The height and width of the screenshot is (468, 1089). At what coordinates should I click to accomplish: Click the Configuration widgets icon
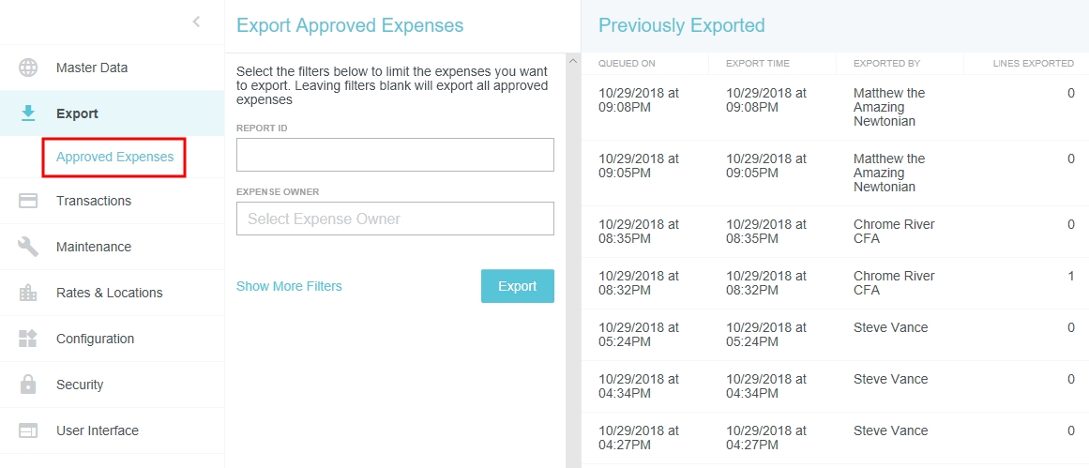28,339
